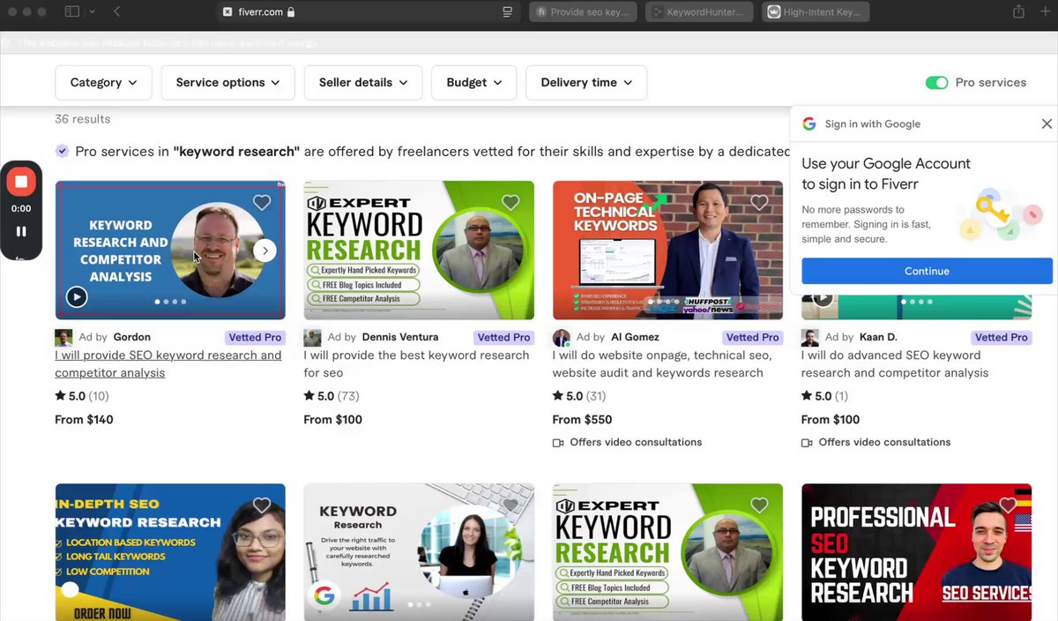The image size is (1058, 621).
Task: Open "I will provide the best keyword research" link
Action: click(416, 363)
